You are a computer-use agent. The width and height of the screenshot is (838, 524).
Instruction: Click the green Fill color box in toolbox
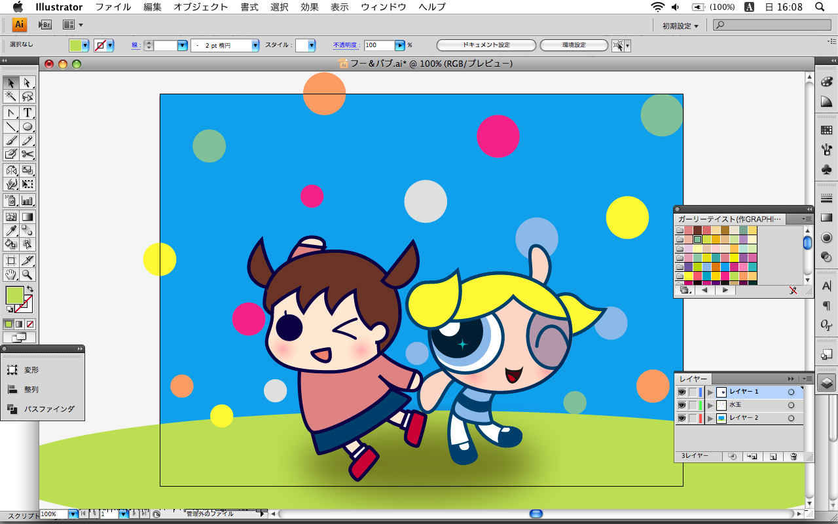point(14,295)
